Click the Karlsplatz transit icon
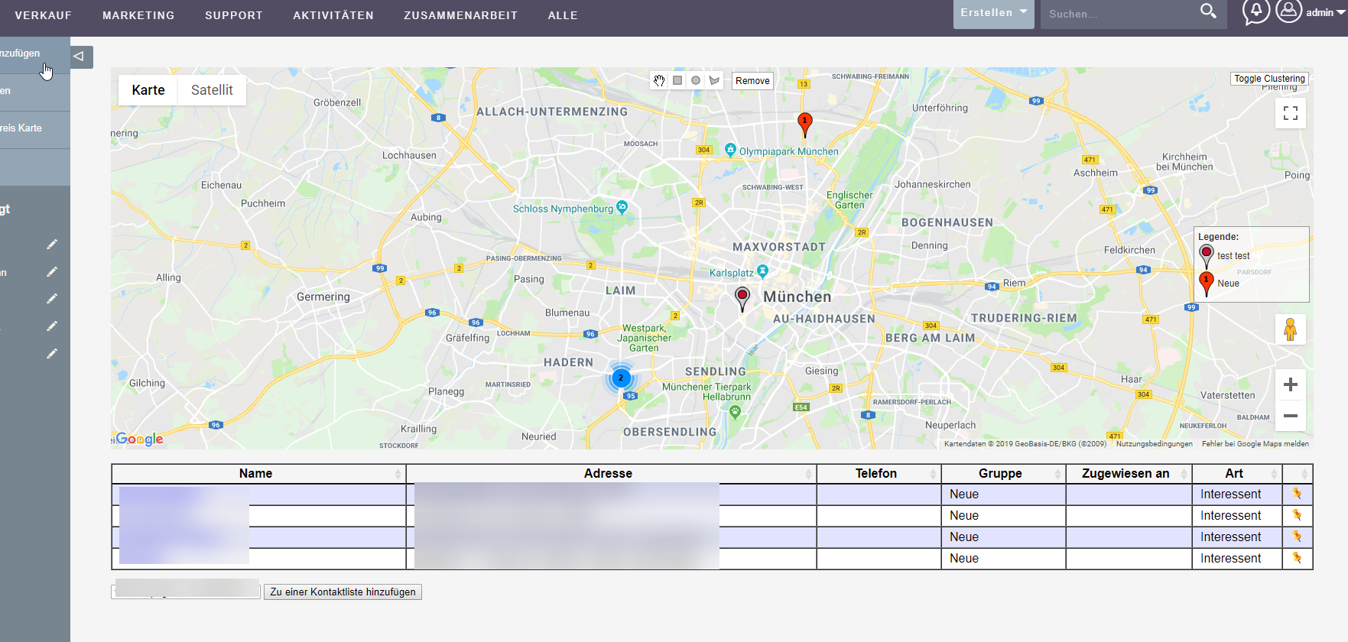The width and height of the screenshot is (1348, 642). click(x=762, y=271)
